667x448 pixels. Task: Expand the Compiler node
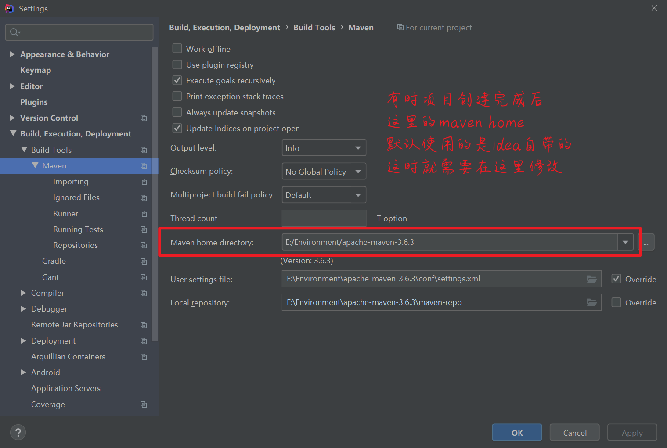point(23,293)
